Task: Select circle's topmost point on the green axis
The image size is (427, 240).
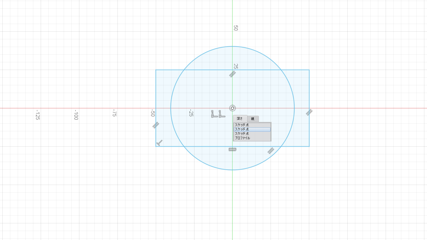Action: [233, 46]
